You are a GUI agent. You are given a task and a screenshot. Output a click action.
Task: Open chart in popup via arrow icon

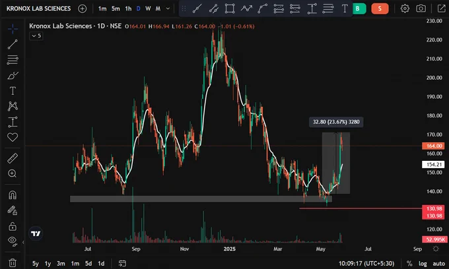click(442, 9)
